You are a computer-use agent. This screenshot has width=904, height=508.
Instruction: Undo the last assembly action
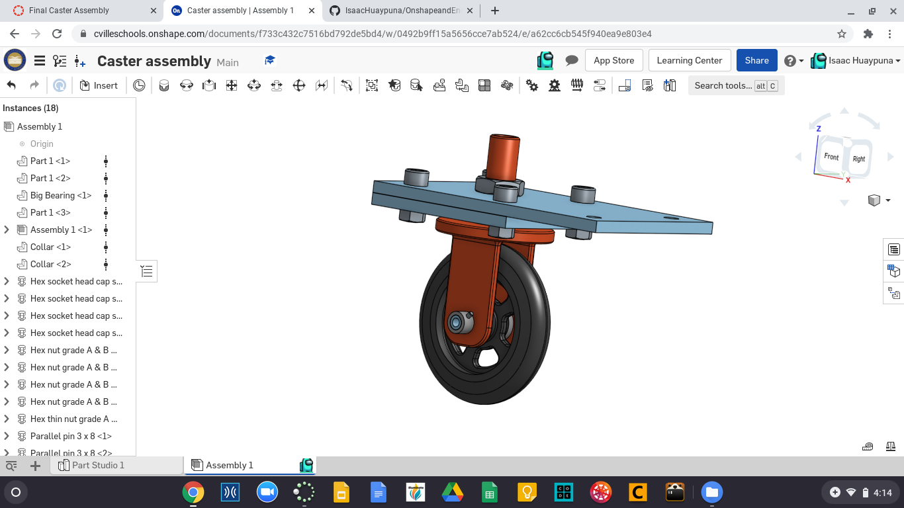[x=11, y=85]
